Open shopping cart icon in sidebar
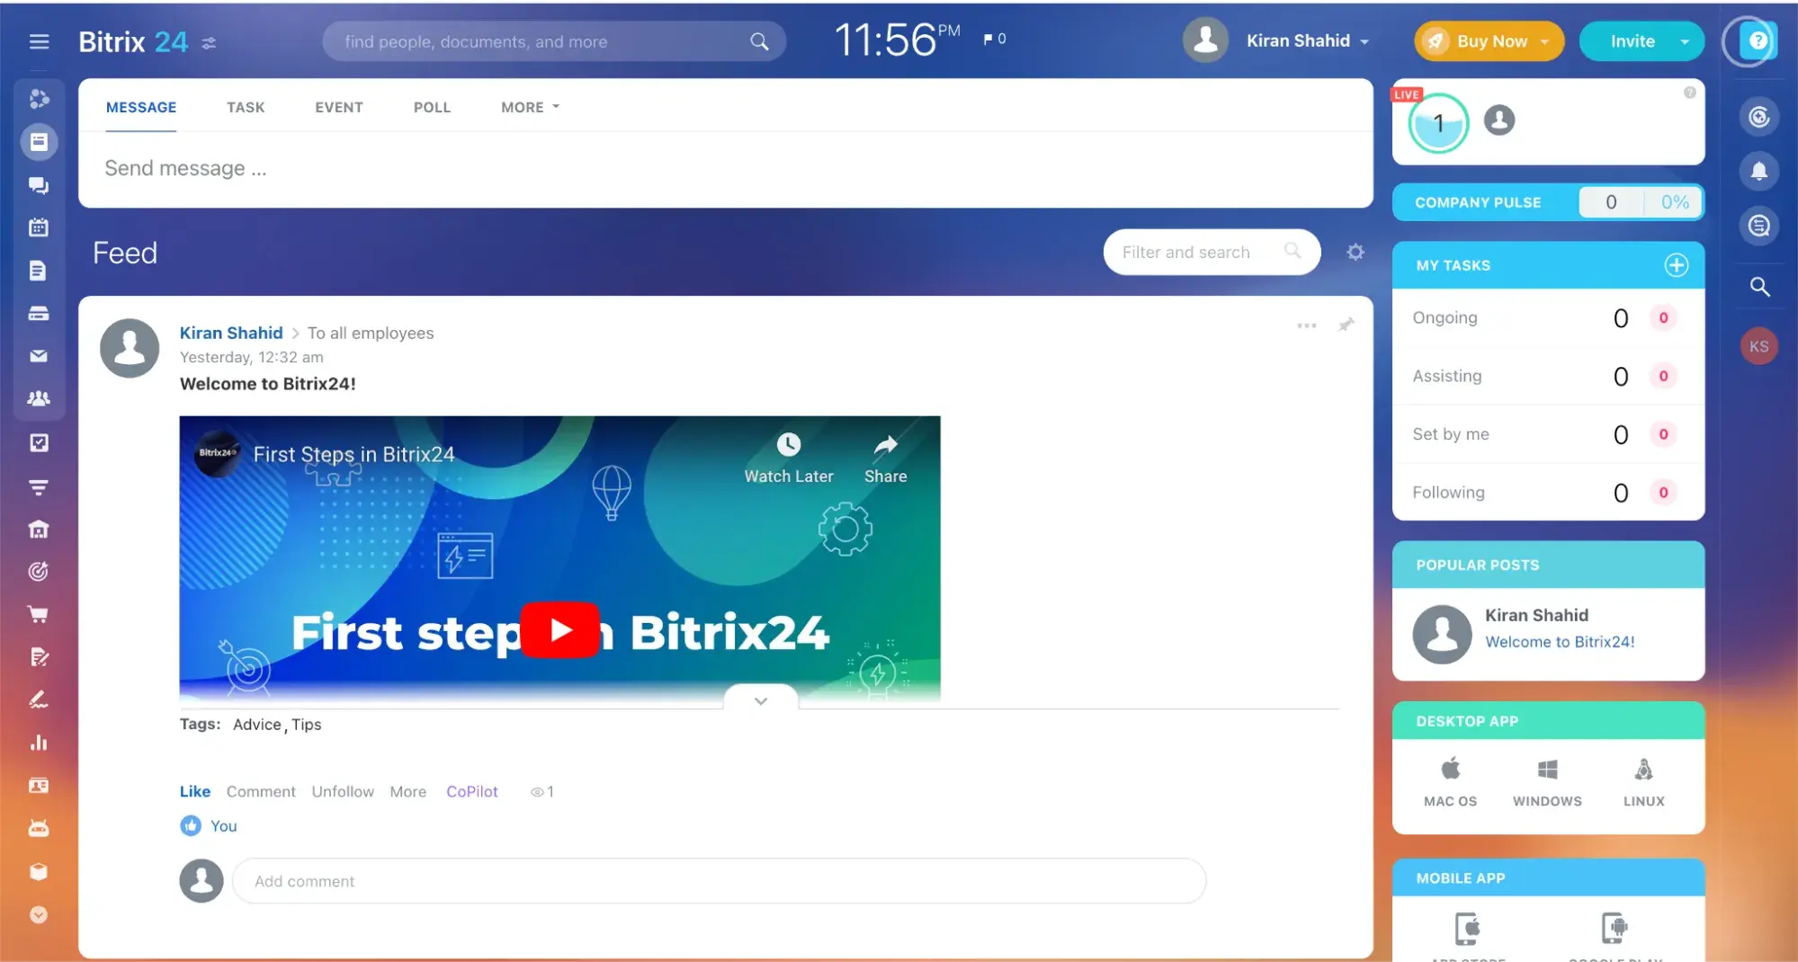Image resolution: width=1798 pixels, height=962 pixels. point(39,614)
